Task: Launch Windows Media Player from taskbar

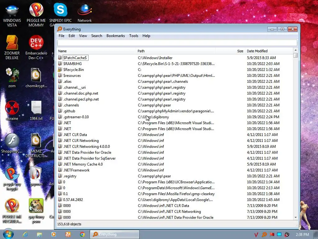Action: 53,234
